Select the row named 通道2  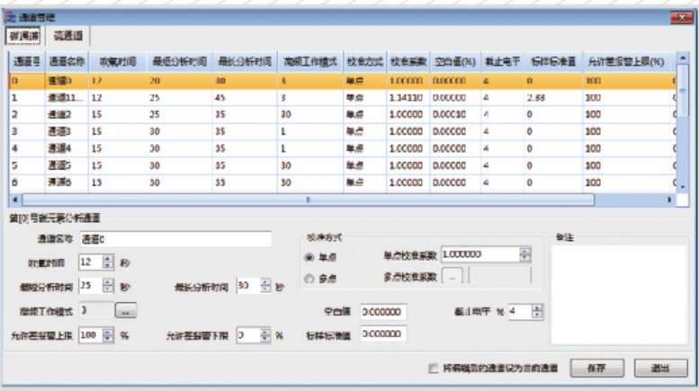pyautogui.click(x=343, y=114)
